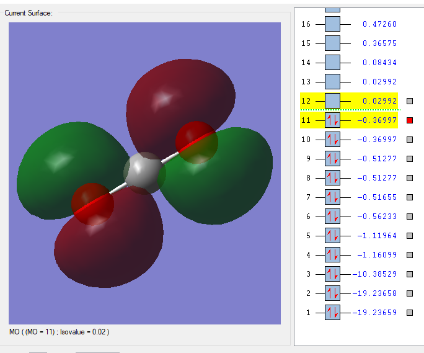Tick the square marker next to orbital 9

410,159
